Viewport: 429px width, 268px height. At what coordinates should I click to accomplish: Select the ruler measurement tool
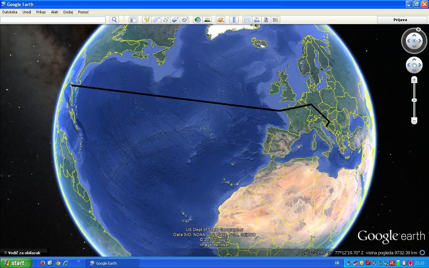tap(234, 20)
